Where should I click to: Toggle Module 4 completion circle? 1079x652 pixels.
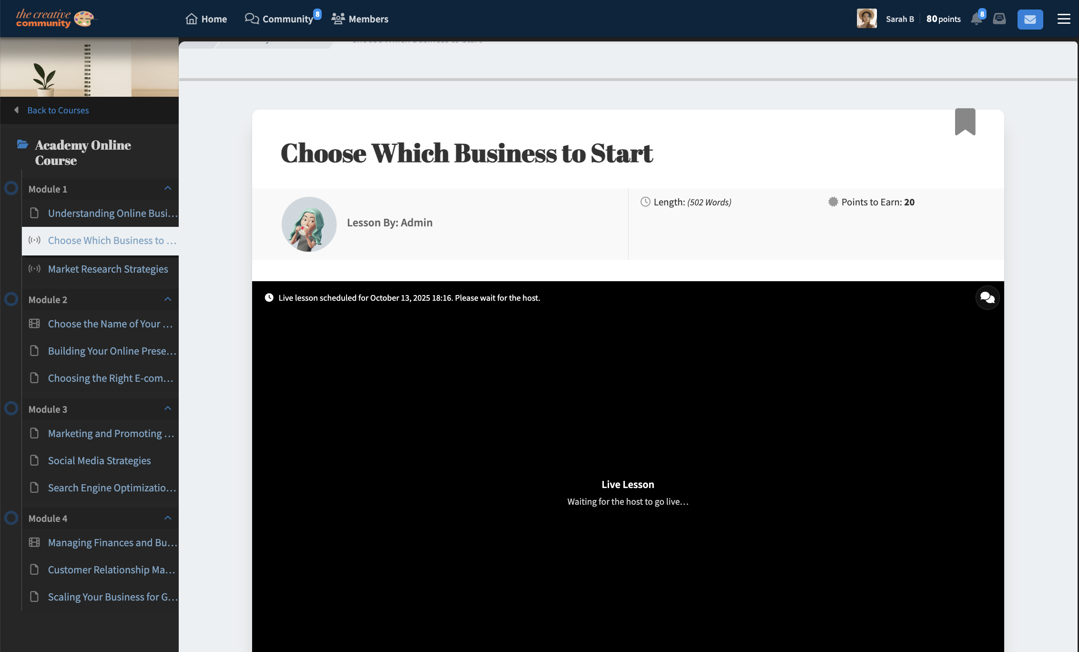pos(11,518)
